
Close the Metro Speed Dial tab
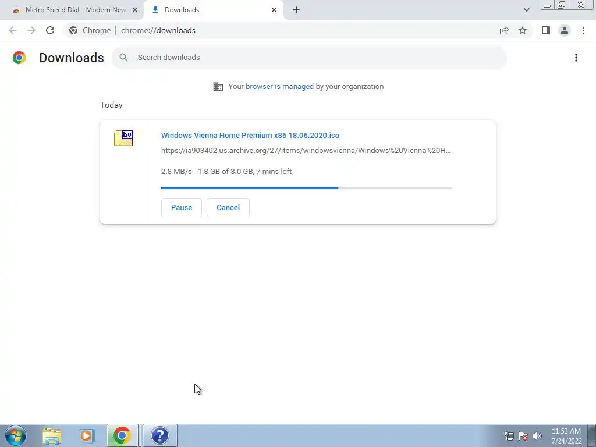point(134,10)
